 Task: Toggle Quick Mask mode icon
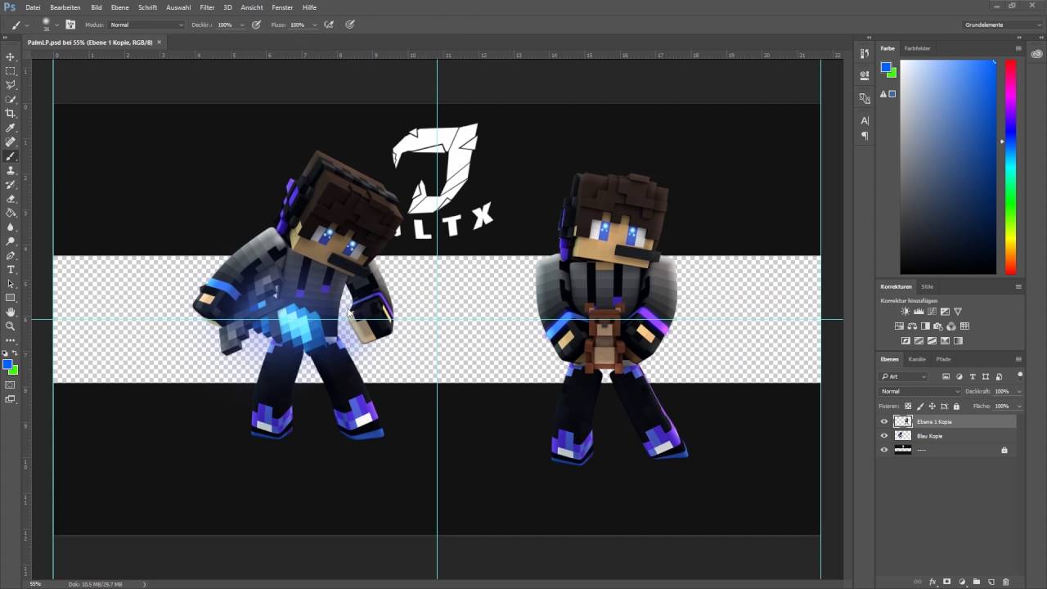[x=11, y=384]
